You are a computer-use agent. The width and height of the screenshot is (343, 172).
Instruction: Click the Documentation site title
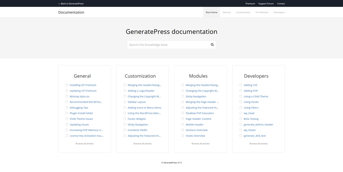point(71,12)
